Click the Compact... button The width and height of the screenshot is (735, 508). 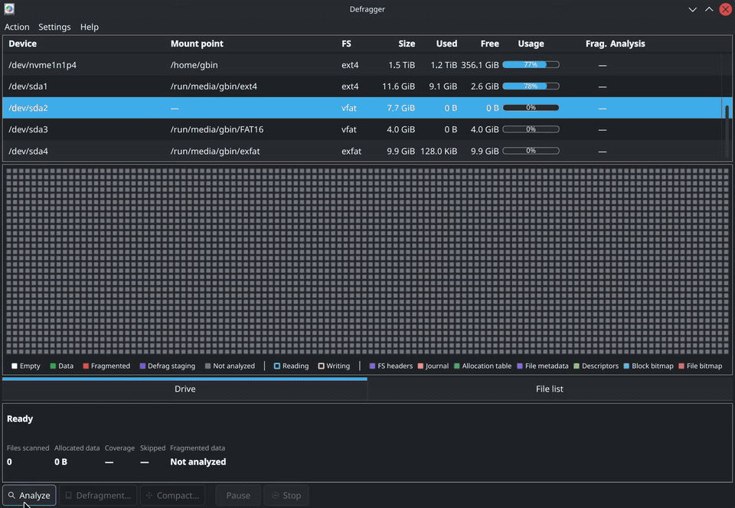(172, 495)
